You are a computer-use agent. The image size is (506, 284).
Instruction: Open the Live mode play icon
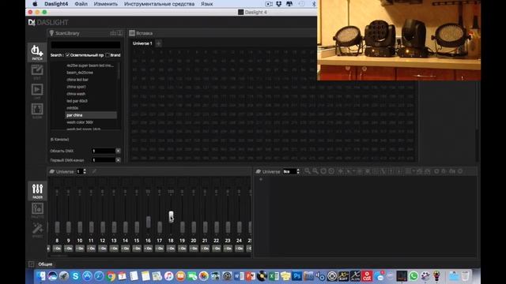tap(37, 92)
